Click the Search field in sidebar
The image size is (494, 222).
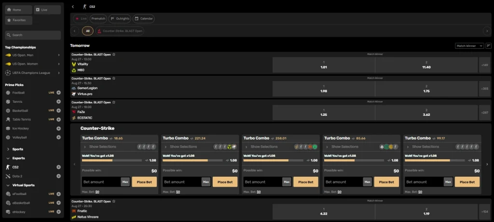click(x=33, y=35)
